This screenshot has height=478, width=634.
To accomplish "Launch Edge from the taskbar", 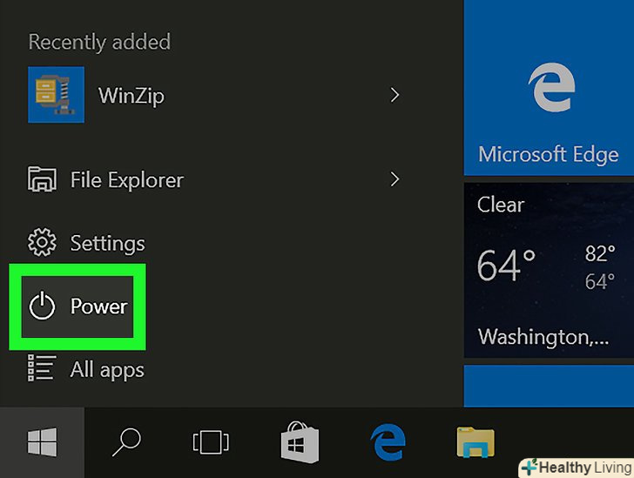I will [388, 442].
